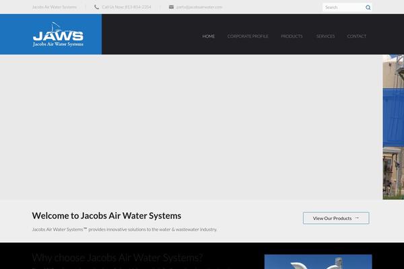Click the search magnifier icon
This screenshot has width=404, height=269.
click(368, 7)
